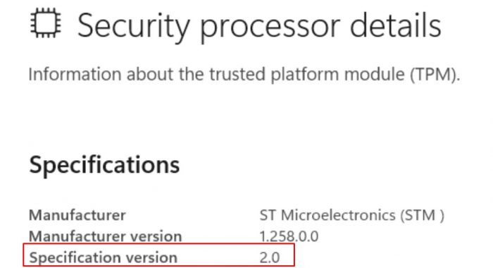Image resolution: width=493 pixels, height=268 pixels.
Task: Click the word "Specification" in the highlighted row
Action: click(75, 257)
